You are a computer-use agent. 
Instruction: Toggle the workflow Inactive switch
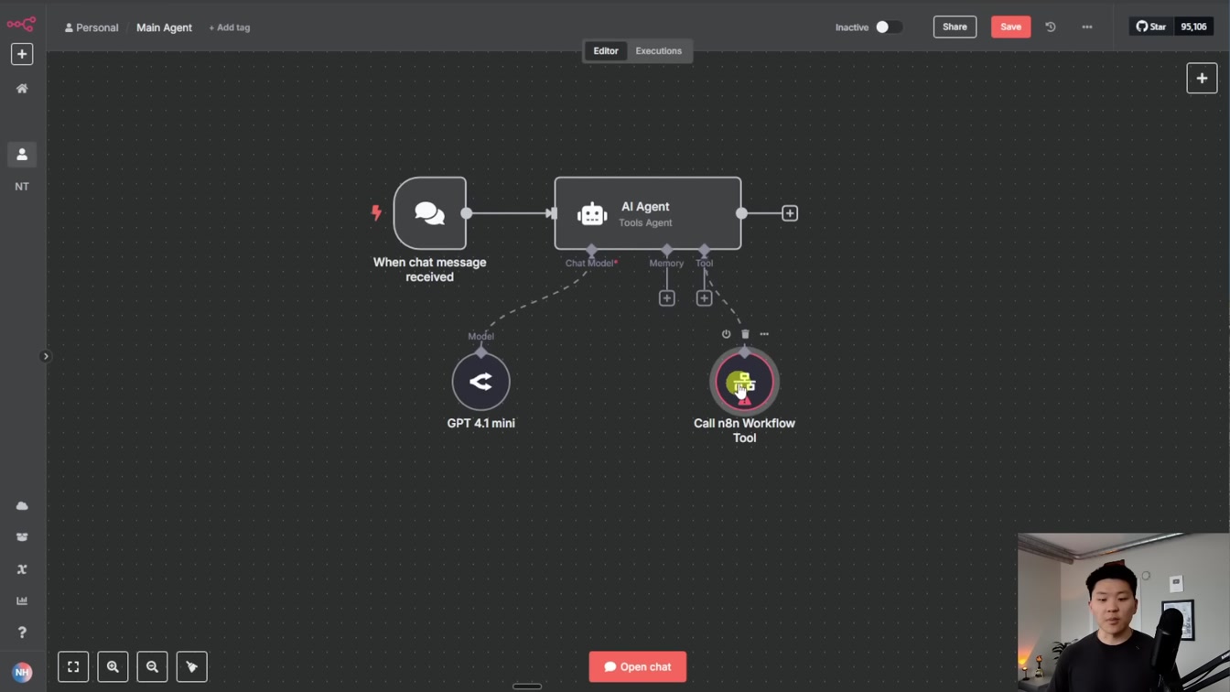(888, 27)
